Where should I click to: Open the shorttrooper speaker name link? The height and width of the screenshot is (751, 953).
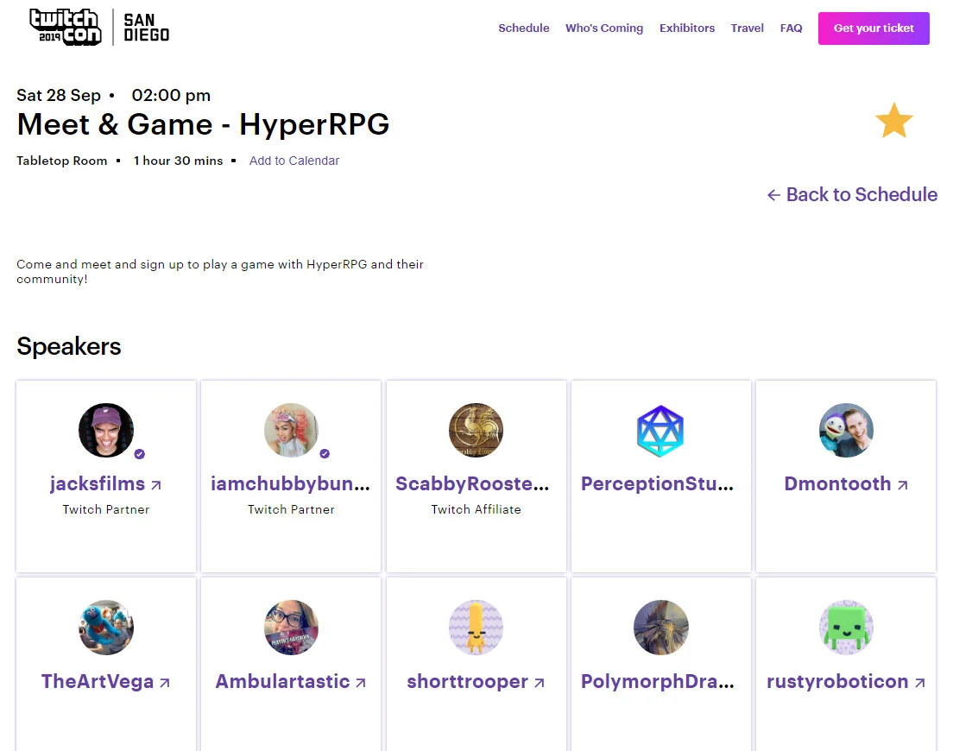click(467, 681)
